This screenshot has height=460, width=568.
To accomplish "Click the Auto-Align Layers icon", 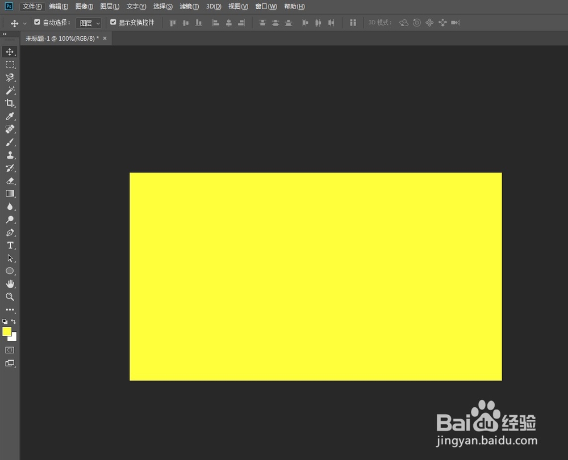I will click(353, 23).
